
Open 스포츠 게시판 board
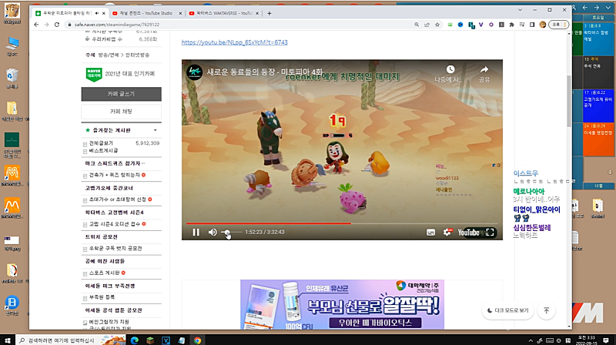[104, 273]
